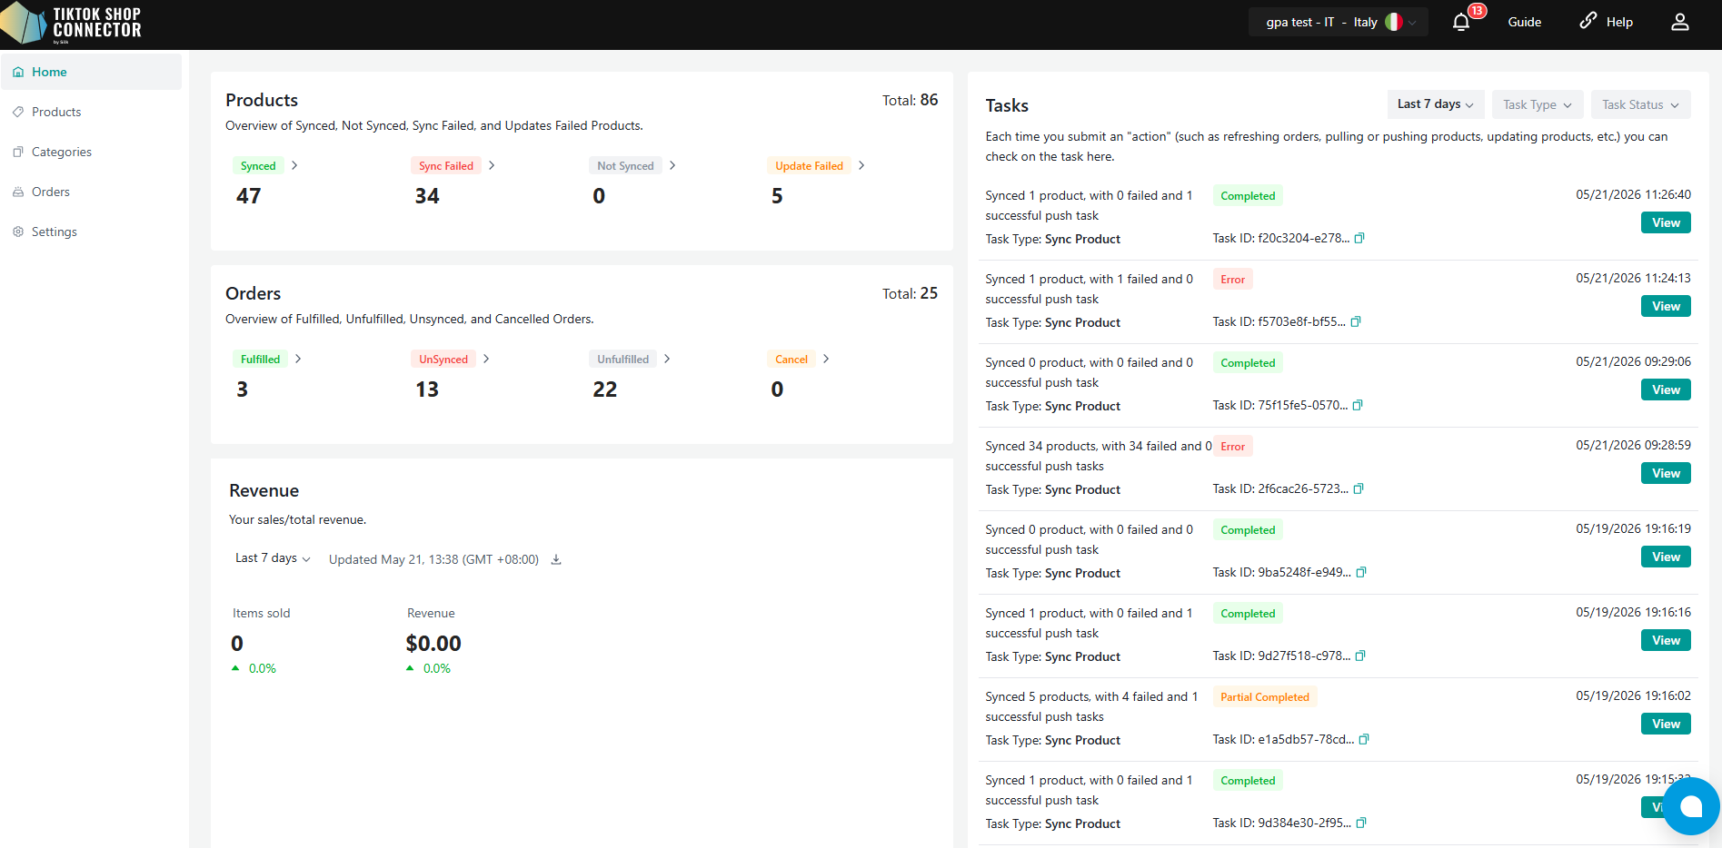This screenshot has width=1722, height=848.
Task: Open the Guide link in header
Action: click(1524, 22)
